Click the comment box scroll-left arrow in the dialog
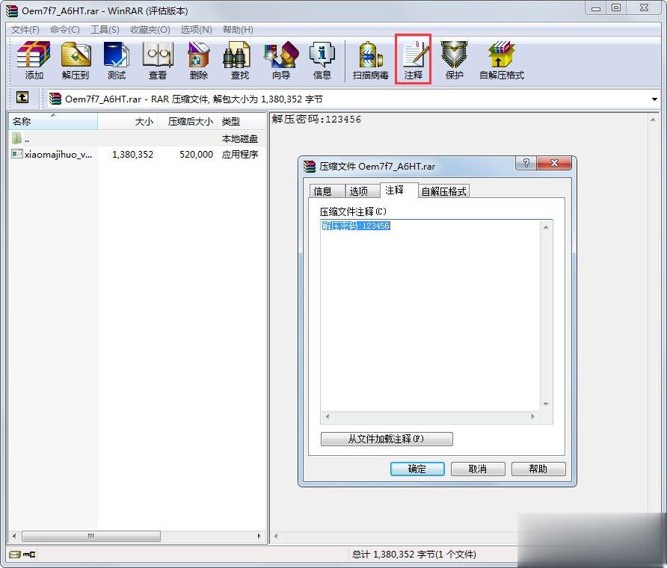The height and width of the screenshot is (568, 667). pyautogui.click(x=327, y=416)
